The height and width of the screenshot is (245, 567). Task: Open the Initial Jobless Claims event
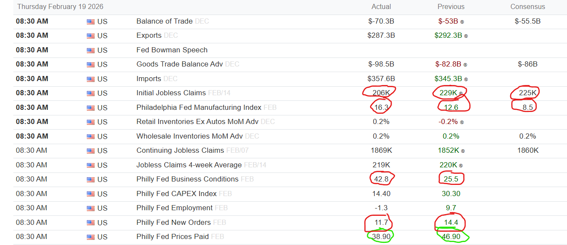[x=171, y=93]
